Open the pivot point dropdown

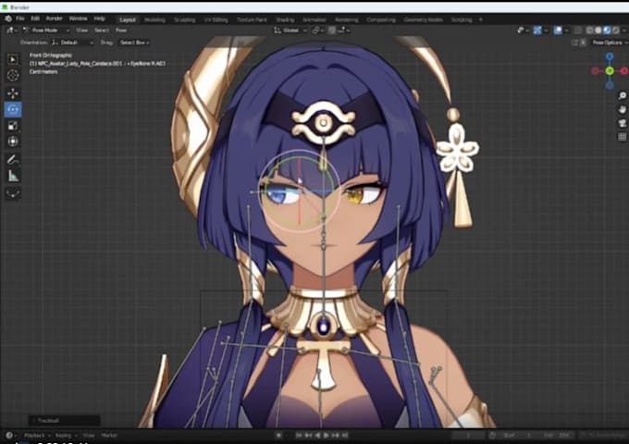pyautogui.click(x=317, y=31)
